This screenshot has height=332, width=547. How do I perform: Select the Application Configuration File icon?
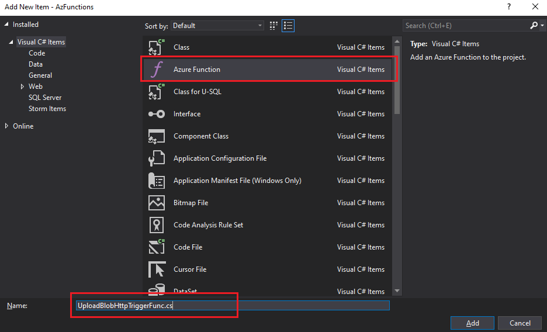tap(157, 158)
